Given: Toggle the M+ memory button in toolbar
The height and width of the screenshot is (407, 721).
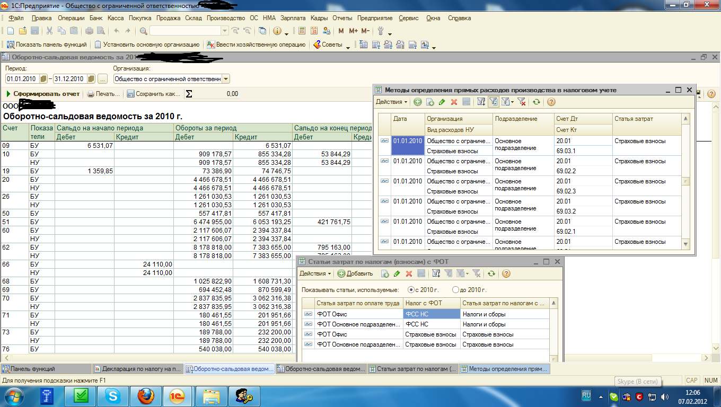Looking at the screenshot, I should click(353, 31).
